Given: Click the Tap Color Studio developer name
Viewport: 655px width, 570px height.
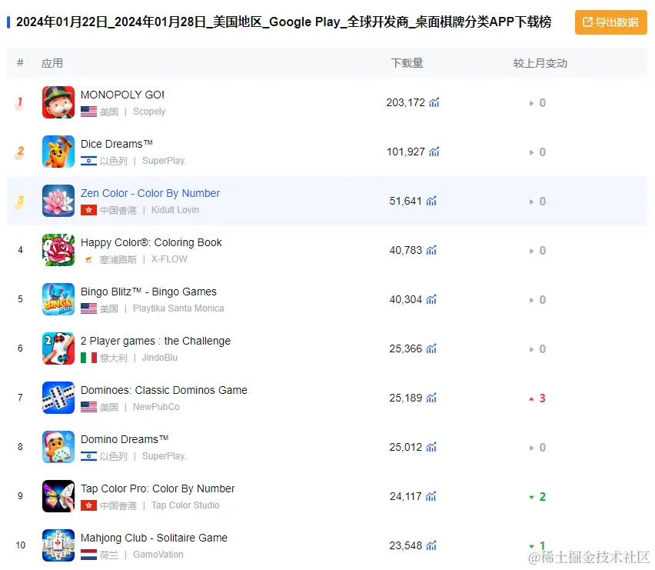Looking at the screenshot, I should (185, 505).
